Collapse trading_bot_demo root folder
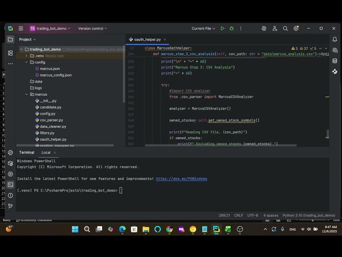This screenshot has height=257, width=342. 21,49
